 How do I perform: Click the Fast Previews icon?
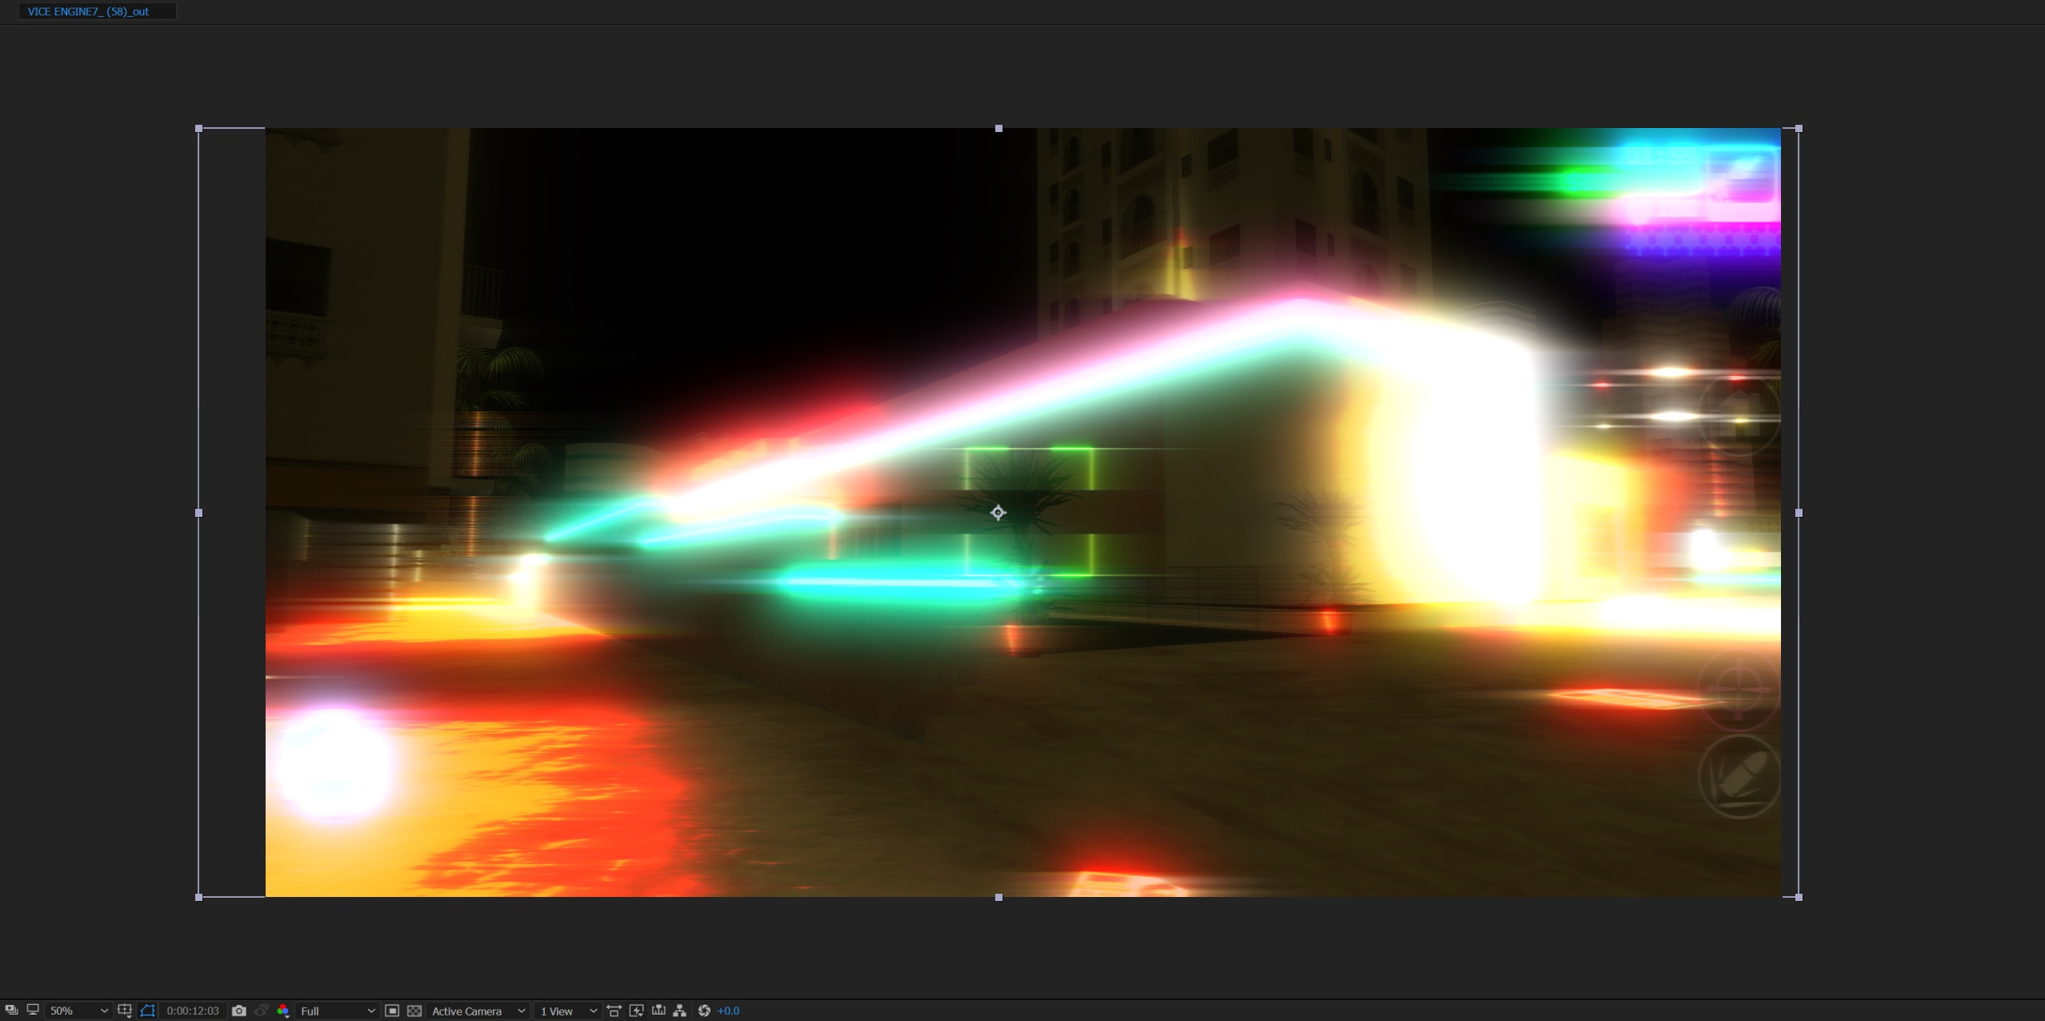click(x=637, y=1011)
